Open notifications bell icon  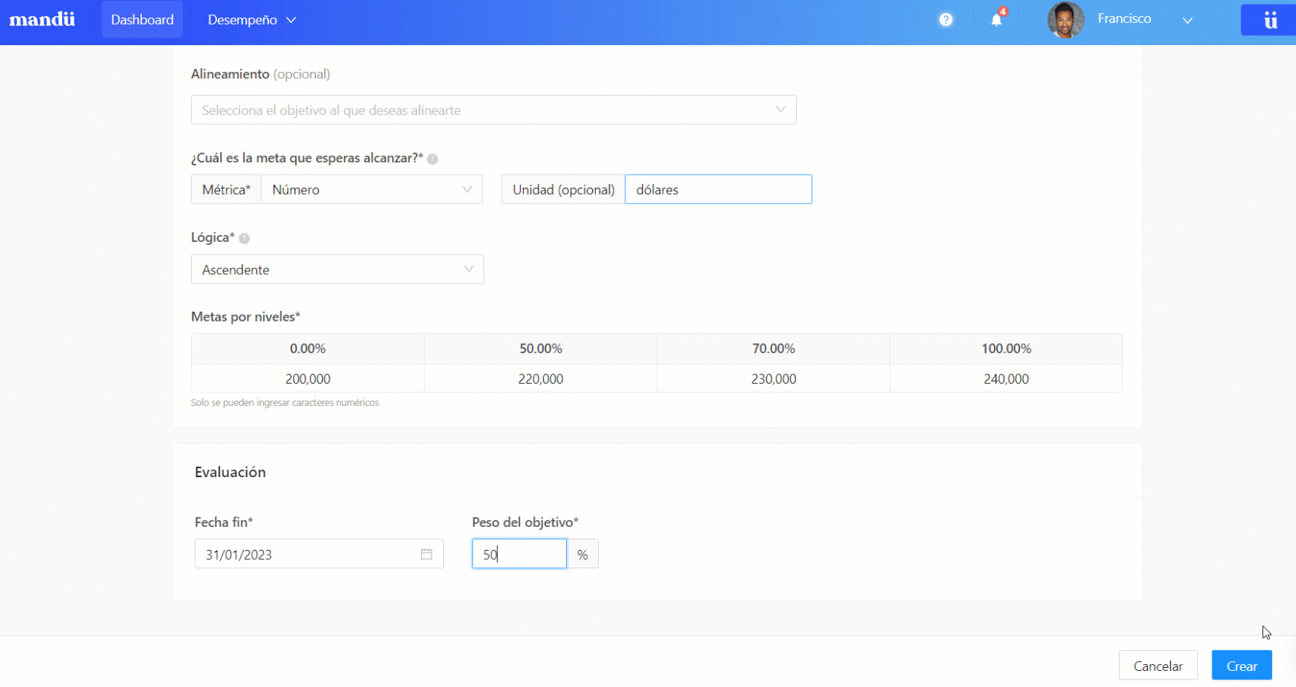(x=996, y=20)
